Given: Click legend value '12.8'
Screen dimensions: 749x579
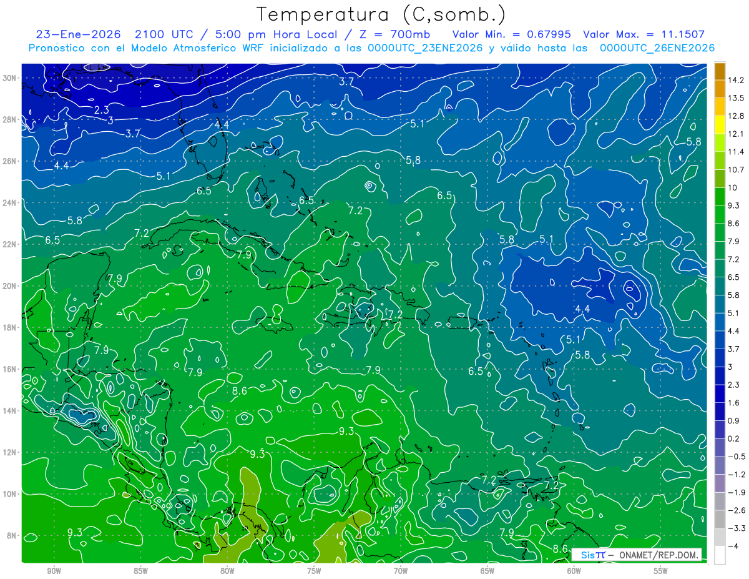Looking at the screenshot, I should click(736, 116).
